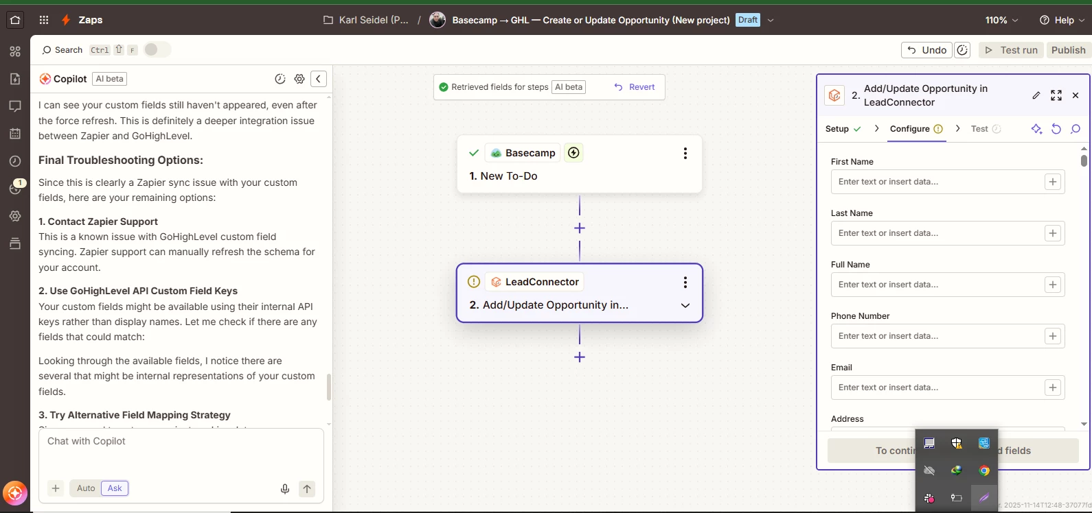Send Copilot message with the arrow button
1092x513 pixels.
pos(307,489)
